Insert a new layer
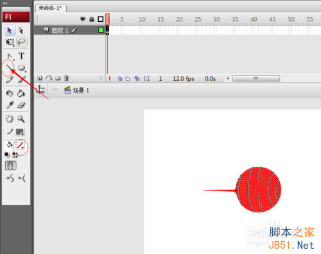This screenshot has width=321, height=254. pyautogui.click(x=40, y=78)
